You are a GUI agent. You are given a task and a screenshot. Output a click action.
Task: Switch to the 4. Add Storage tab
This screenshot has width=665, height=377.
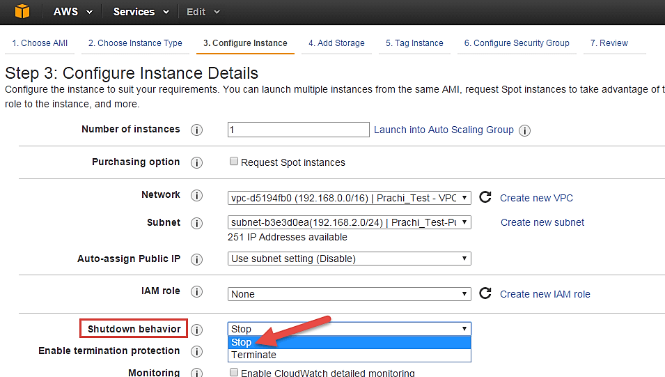(x=336, y=43)
